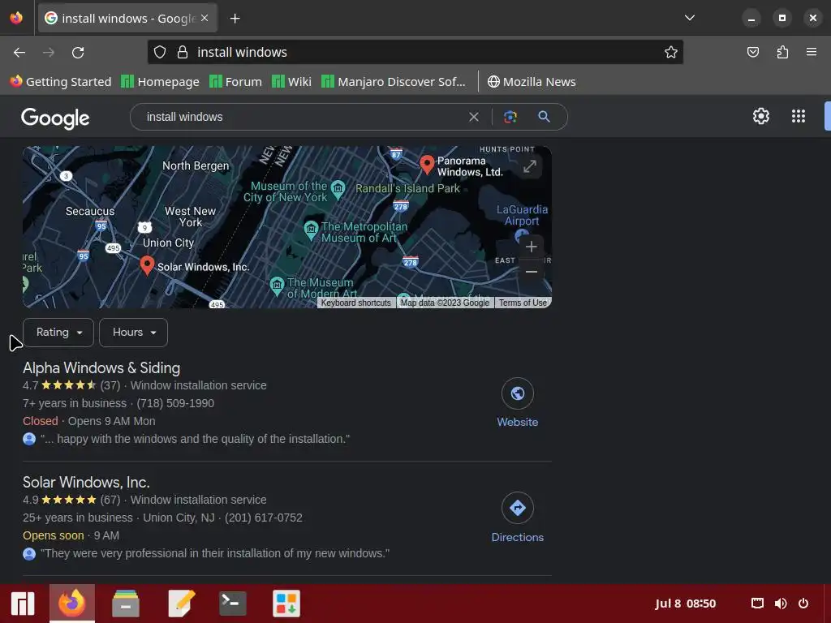Screen dimensions: 831x623
Task: Open map Terms of Use link
Action: 523,303
